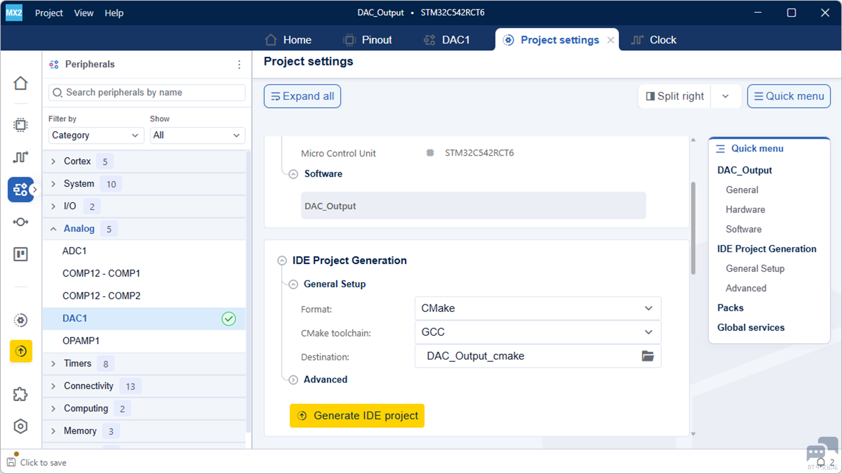Collapse the IDE Project Generation section
Image resolution: width=842 pixels, height=474 pixels.
coord(282,261)
